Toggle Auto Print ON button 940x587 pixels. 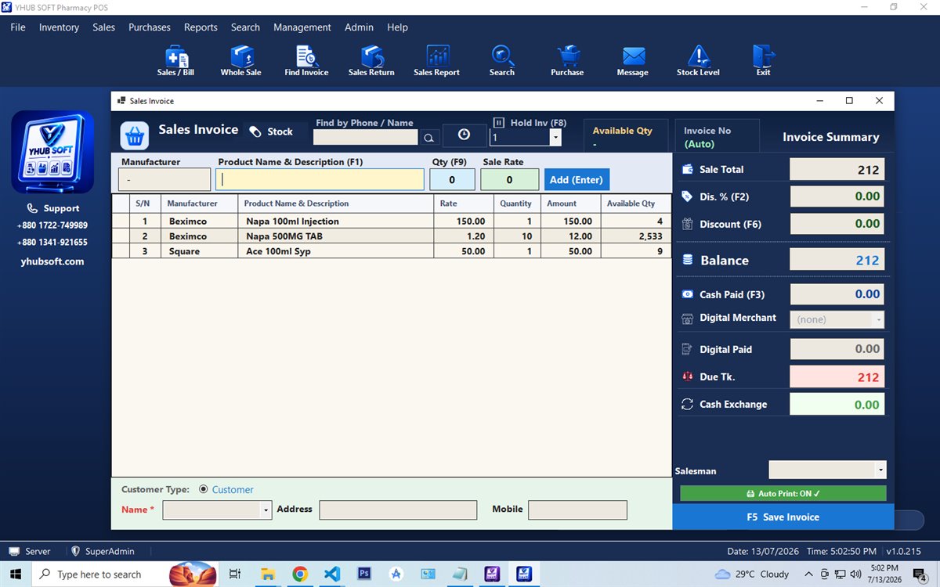tap(783, 494)
